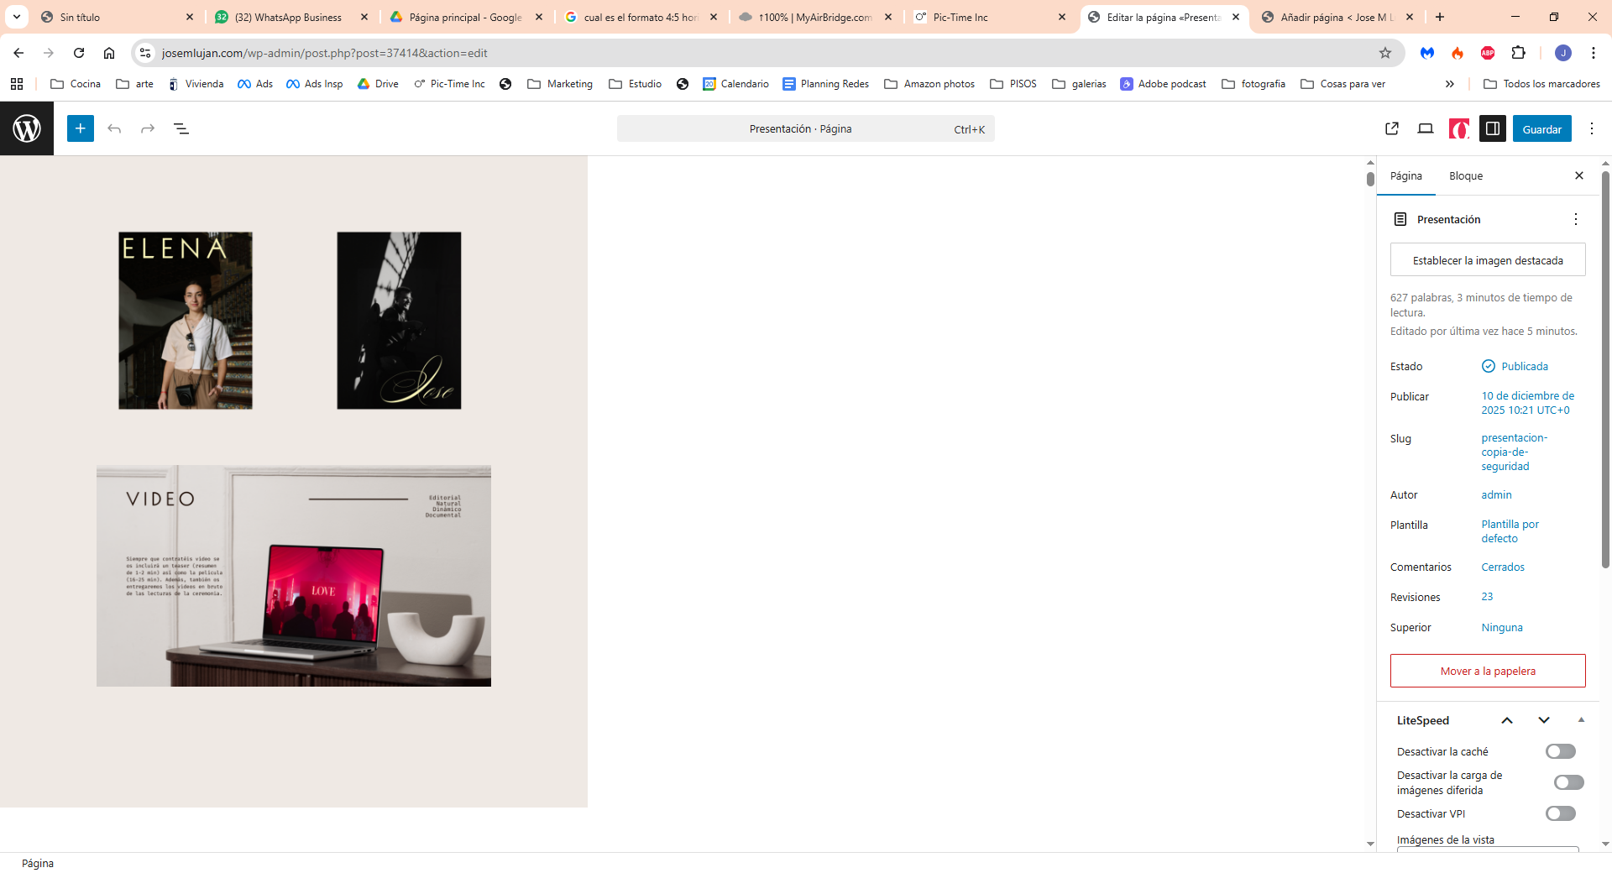This screenshot has height=873, width=1612.
Task: Open the device preview laptop icon
Action: pyautogui.click(x=1426, y=128)
